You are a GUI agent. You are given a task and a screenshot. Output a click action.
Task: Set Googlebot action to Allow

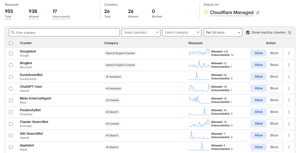click(x=258, y=53)
